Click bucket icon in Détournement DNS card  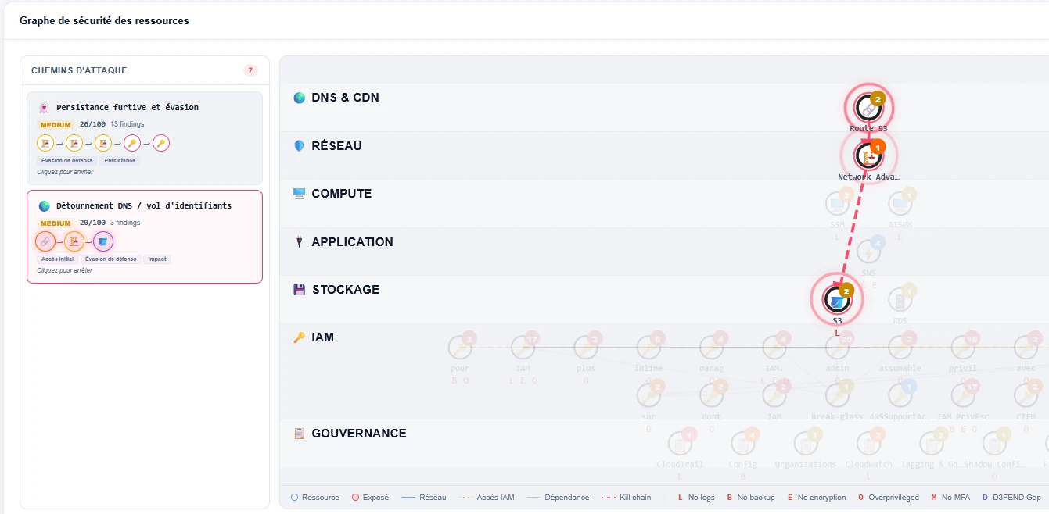pyautogui.click(x=103, y=241)
